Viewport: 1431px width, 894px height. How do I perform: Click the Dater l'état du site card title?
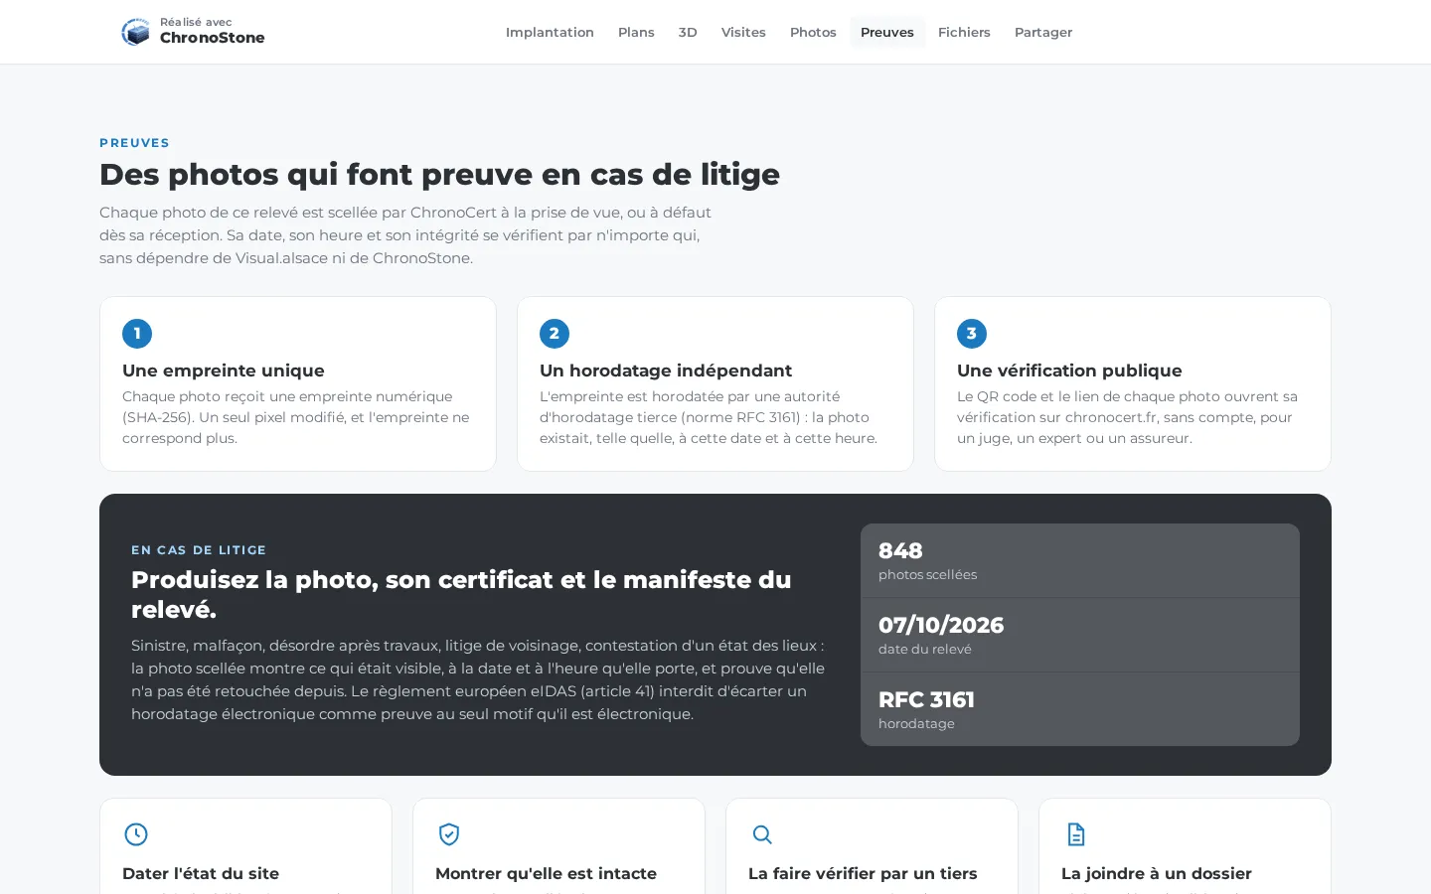click(201, 874)
